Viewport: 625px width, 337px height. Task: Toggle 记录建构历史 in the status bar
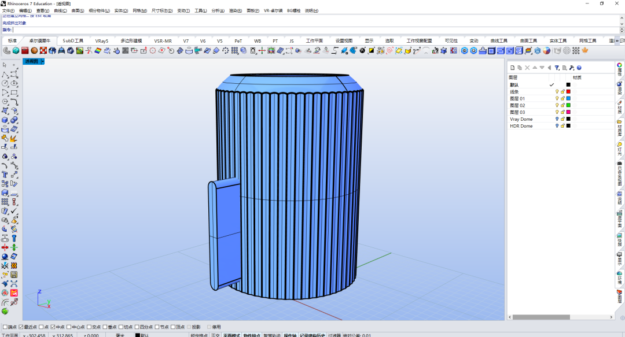(312, 335)
